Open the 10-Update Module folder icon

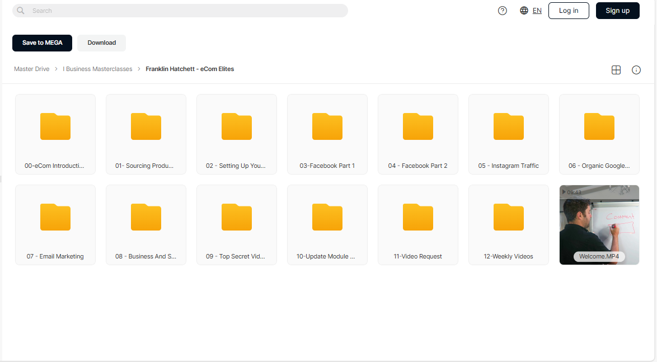pyautogui.click(x=327, y=217)
